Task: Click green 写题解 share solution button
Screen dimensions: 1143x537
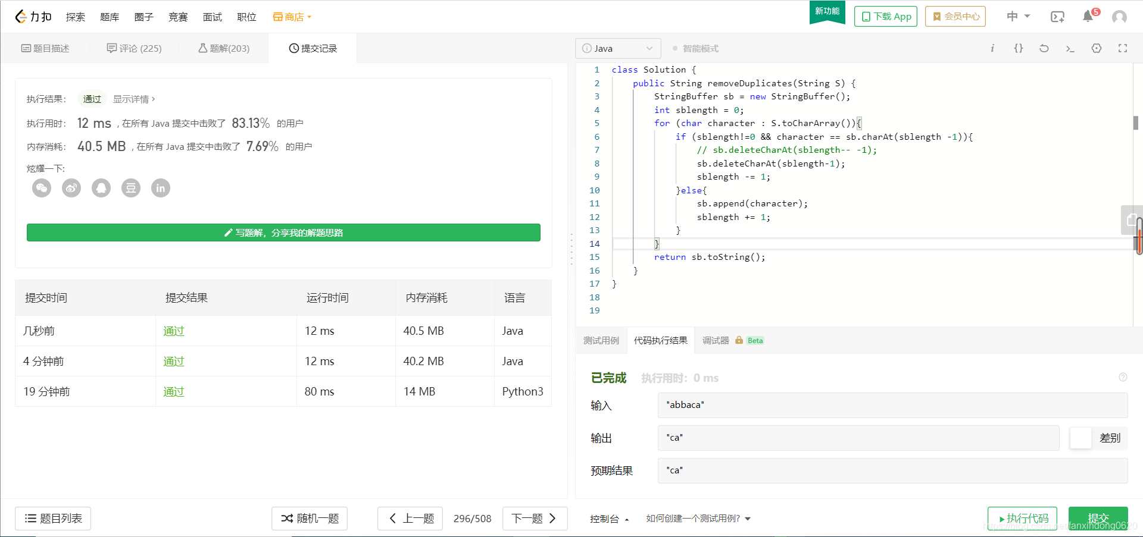Action: [x=283, y=233]
